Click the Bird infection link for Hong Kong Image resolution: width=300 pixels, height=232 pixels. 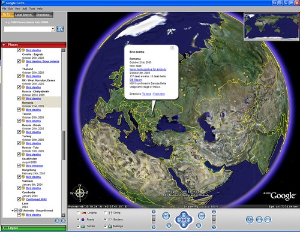(35, 165)
